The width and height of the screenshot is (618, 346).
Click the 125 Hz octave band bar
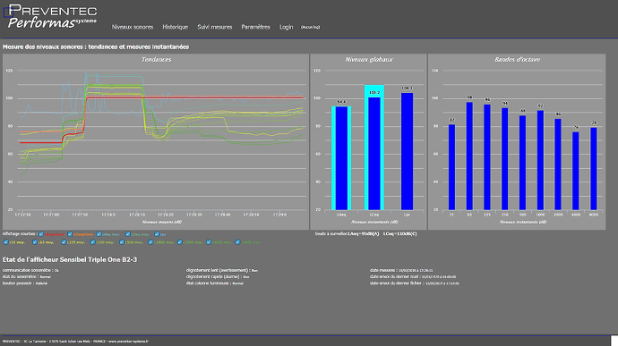(487, 157)
